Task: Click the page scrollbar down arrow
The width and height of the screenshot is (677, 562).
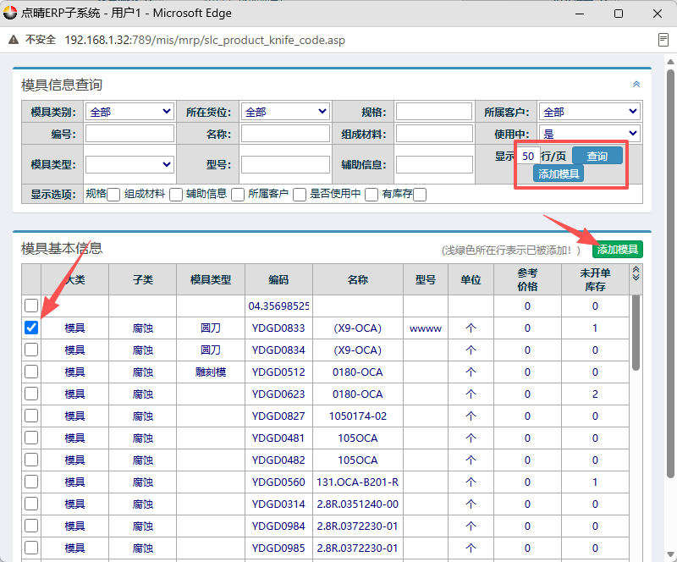Action: pyautogui.click(x=670, y=554)
